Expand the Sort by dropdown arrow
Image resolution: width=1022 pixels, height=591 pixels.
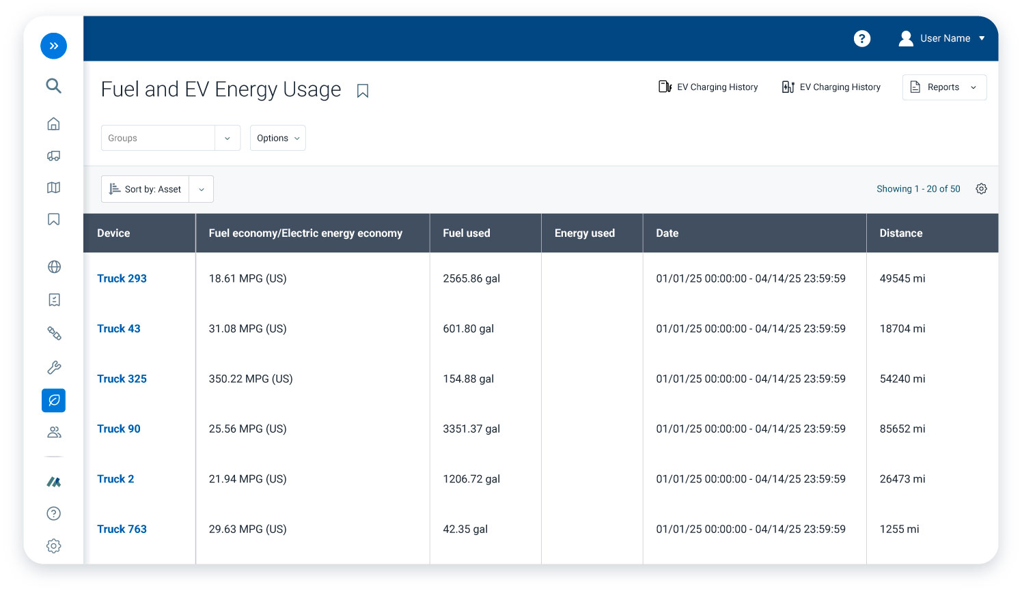202,189
